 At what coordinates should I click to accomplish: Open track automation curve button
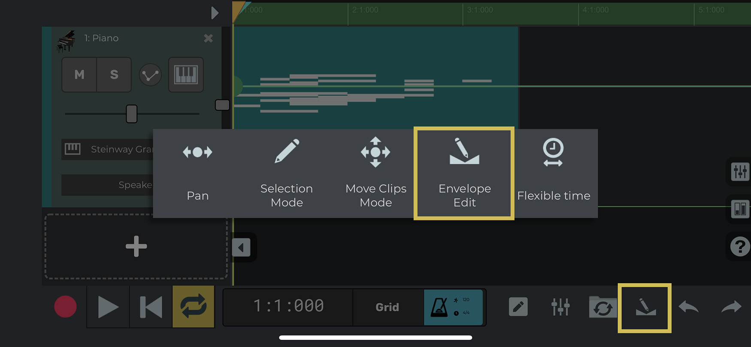(x=150, y=75)
